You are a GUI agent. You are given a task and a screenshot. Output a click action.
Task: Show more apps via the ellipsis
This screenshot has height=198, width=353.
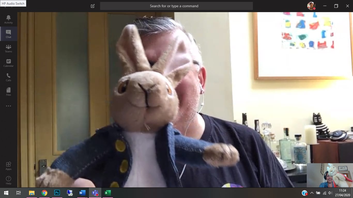click(9, 106)
